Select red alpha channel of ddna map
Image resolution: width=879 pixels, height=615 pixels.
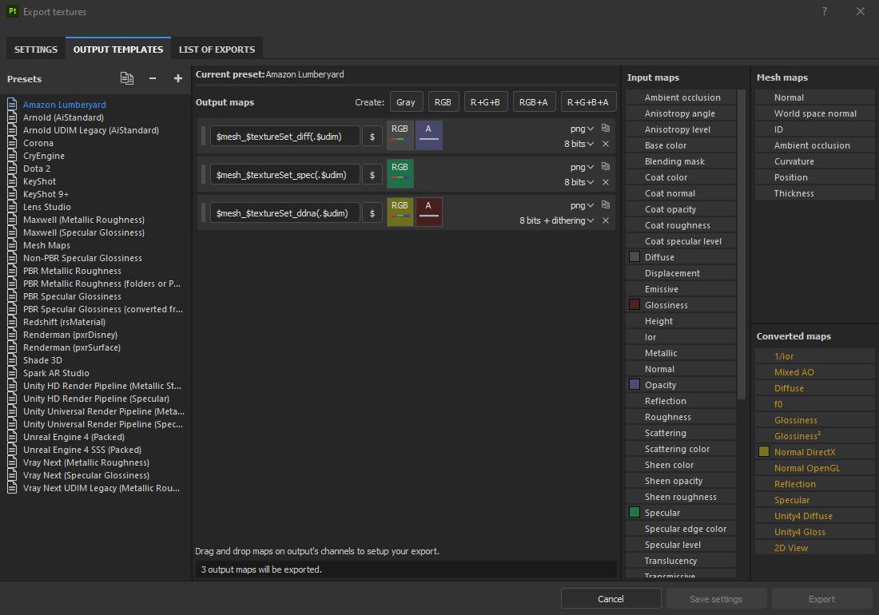click(x=429, y=212)
